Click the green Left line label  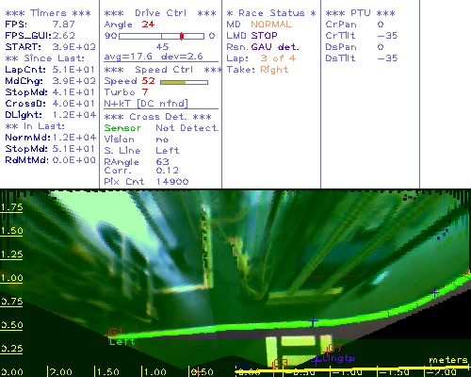(x=122, y=341)
